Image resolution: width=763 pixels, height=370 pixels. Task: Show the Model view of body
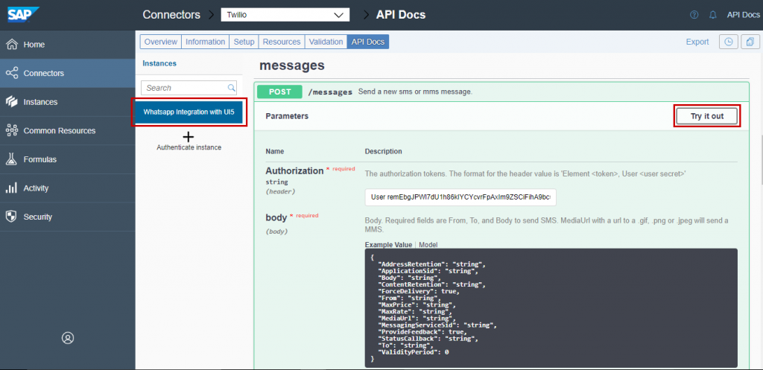click(428, 245)
